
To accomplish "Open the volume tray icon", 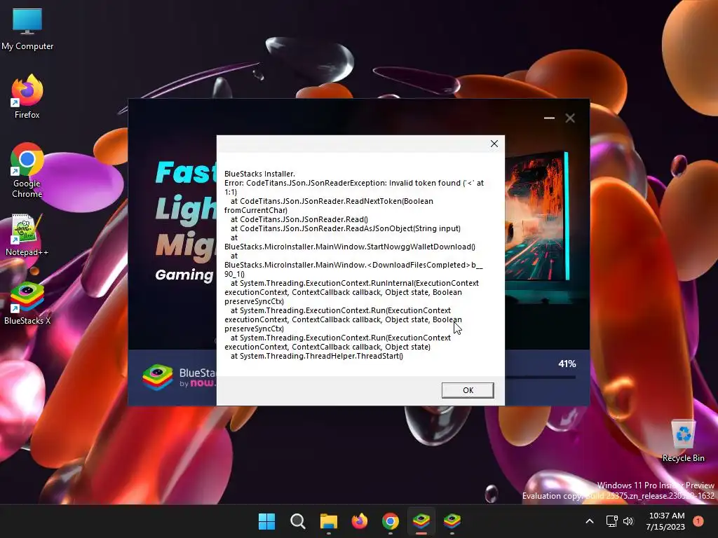I will [628, 521].
